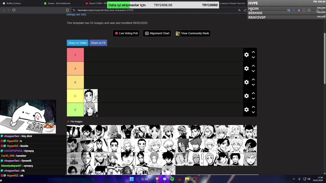Image resolution: width=326 pixels, height=183 pixels.
Task: Select character image placed in C tier
Action: click(x=91, y=96)
